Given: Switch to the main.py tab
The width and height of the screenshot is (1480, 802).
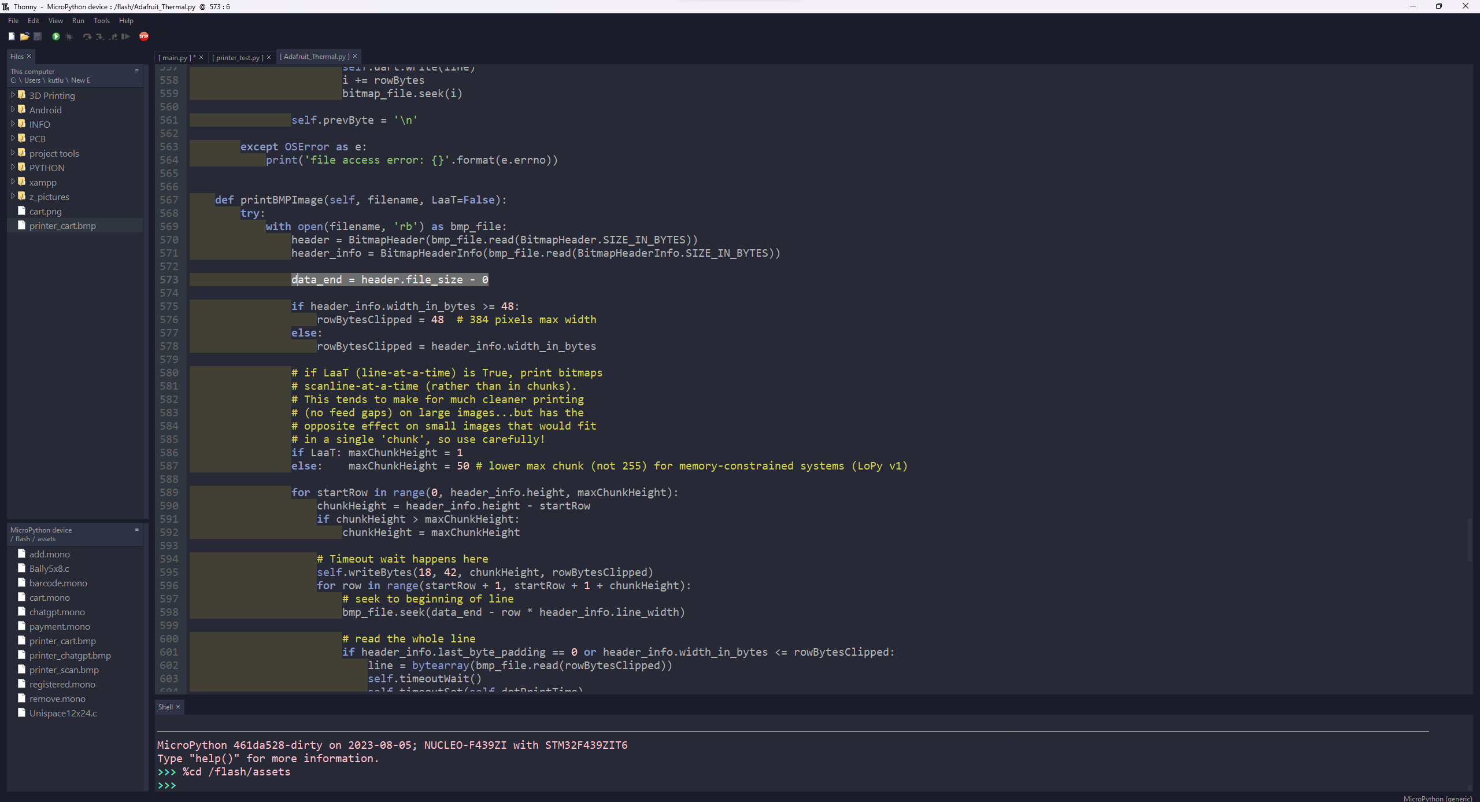Looking at the screenshot, I should point(176,57).
